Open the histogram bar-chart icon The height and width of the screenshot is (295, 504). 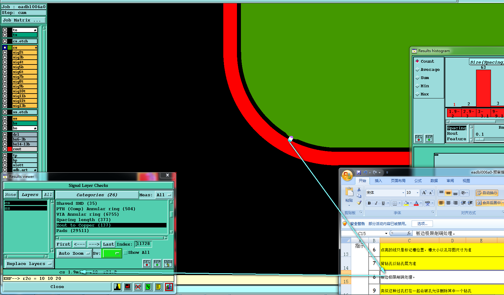tap(169, 287)
